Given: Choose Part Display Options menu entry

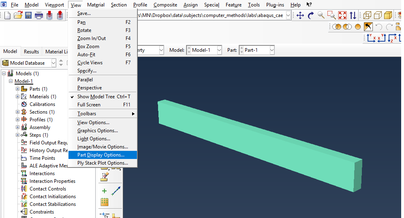Looking at the screenshot, I should pos(101,155).
